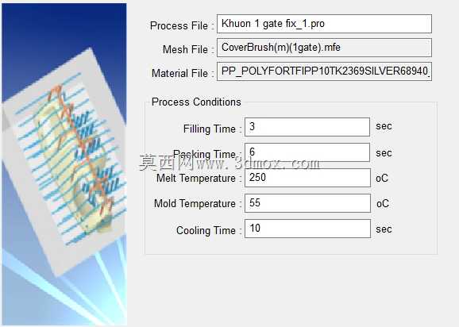Viewport: 459px width, 327px height.
Task: Click the 'Process Conditions' group title
Action: (196, 102)
